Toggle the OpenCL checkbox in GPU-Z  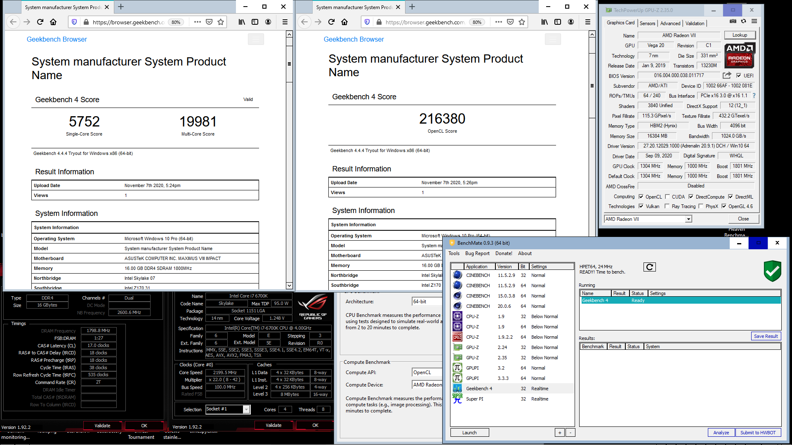tap(641, 197)
